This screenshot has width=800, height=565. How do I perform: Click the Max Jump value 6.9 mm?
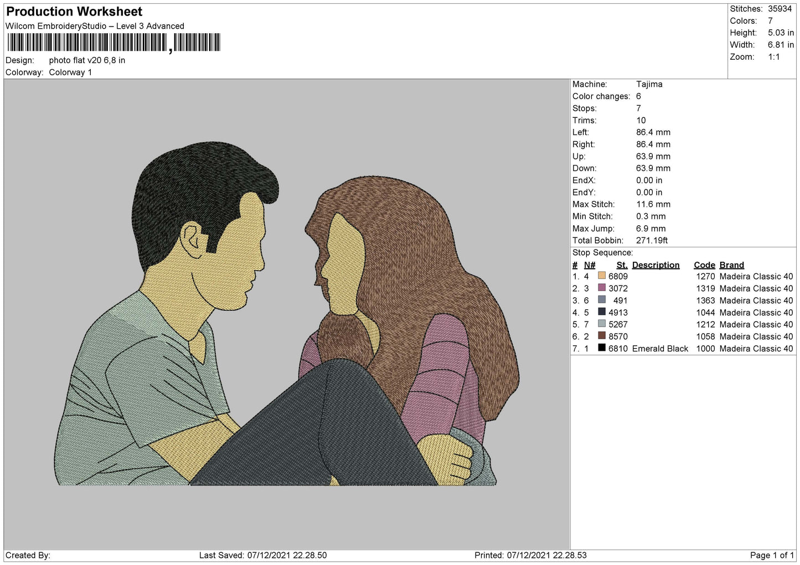point(651,229)
